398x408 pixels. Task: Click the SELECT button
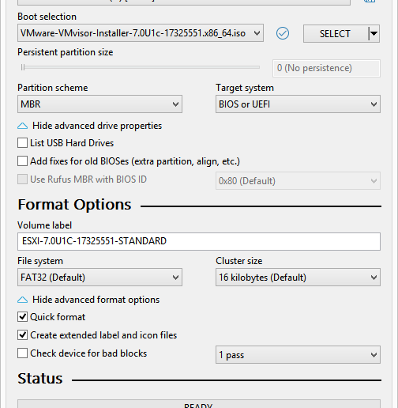coord(335,33)
